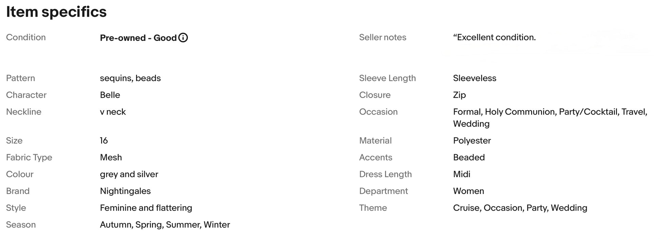This screenshot has width=660, height=239.
Task: Click the Excellent condition seller note
Action: 494,37
